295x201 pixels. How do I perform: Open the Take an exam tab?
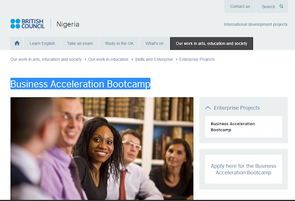[80, 43]
